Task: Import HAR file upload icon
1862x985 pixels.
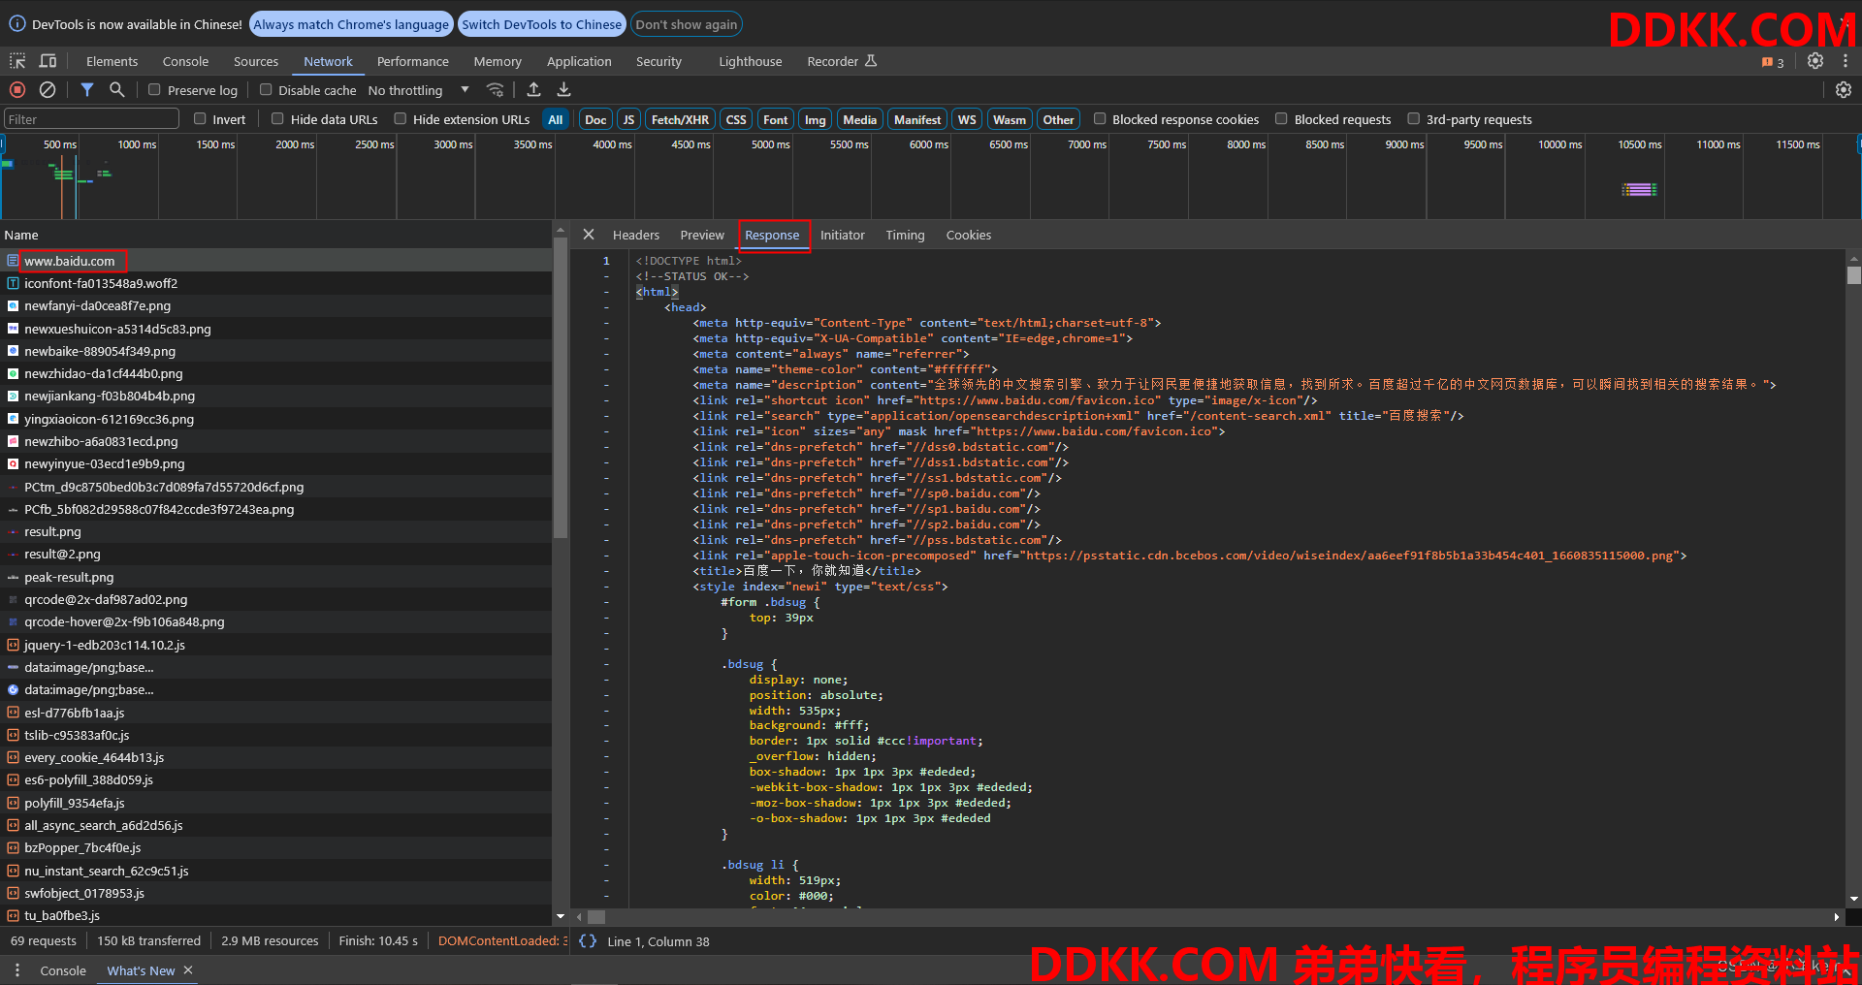Action: coord(533,89)
